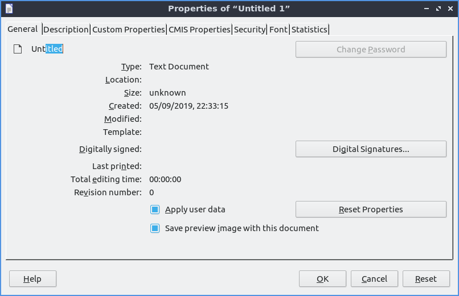Click the Reset button at the bottom right
Viewport: 459px width, 296px height.
click(425, 279)
